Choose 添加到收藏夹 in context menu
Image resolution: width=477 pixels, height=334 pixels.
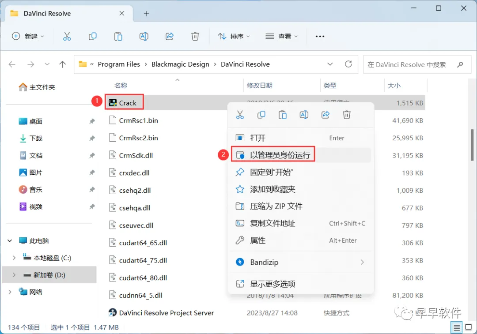point(301,189)
